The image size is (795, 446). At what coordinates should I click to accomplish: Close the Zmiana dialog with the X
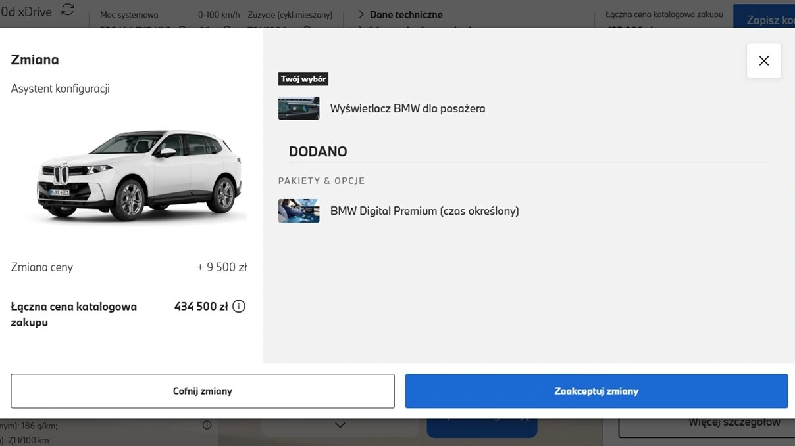click(763, 60)
